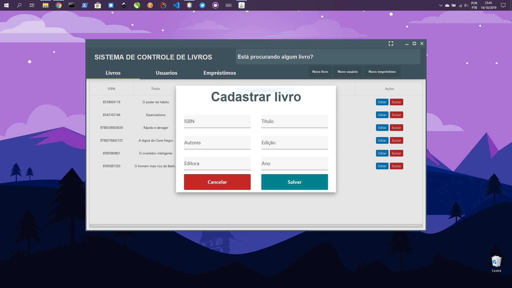Click the Novo usuário button

[347, 72]
